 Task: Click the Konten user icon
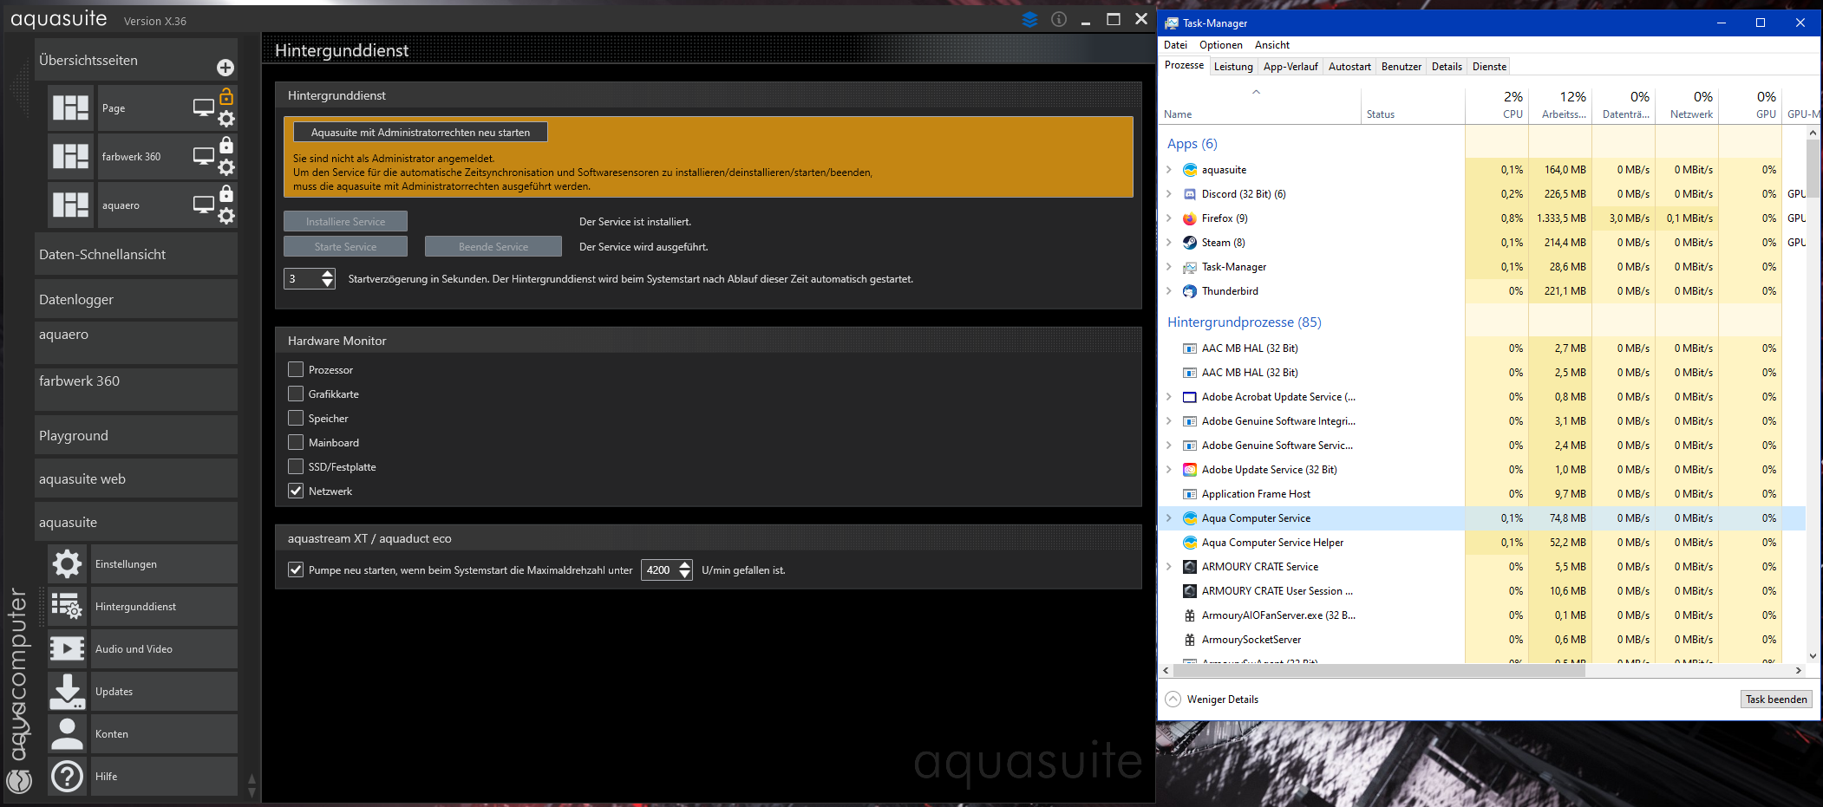67,734
